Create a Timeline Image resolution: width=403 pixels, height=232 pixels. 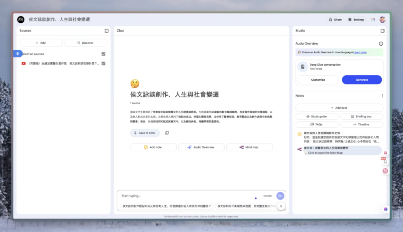(362, 124)
